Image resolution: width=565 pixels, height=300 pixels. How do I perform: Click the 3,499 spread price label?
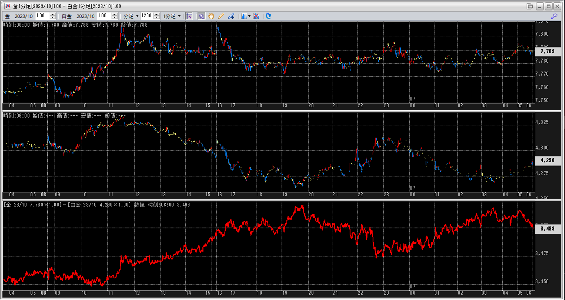(548, 229)
